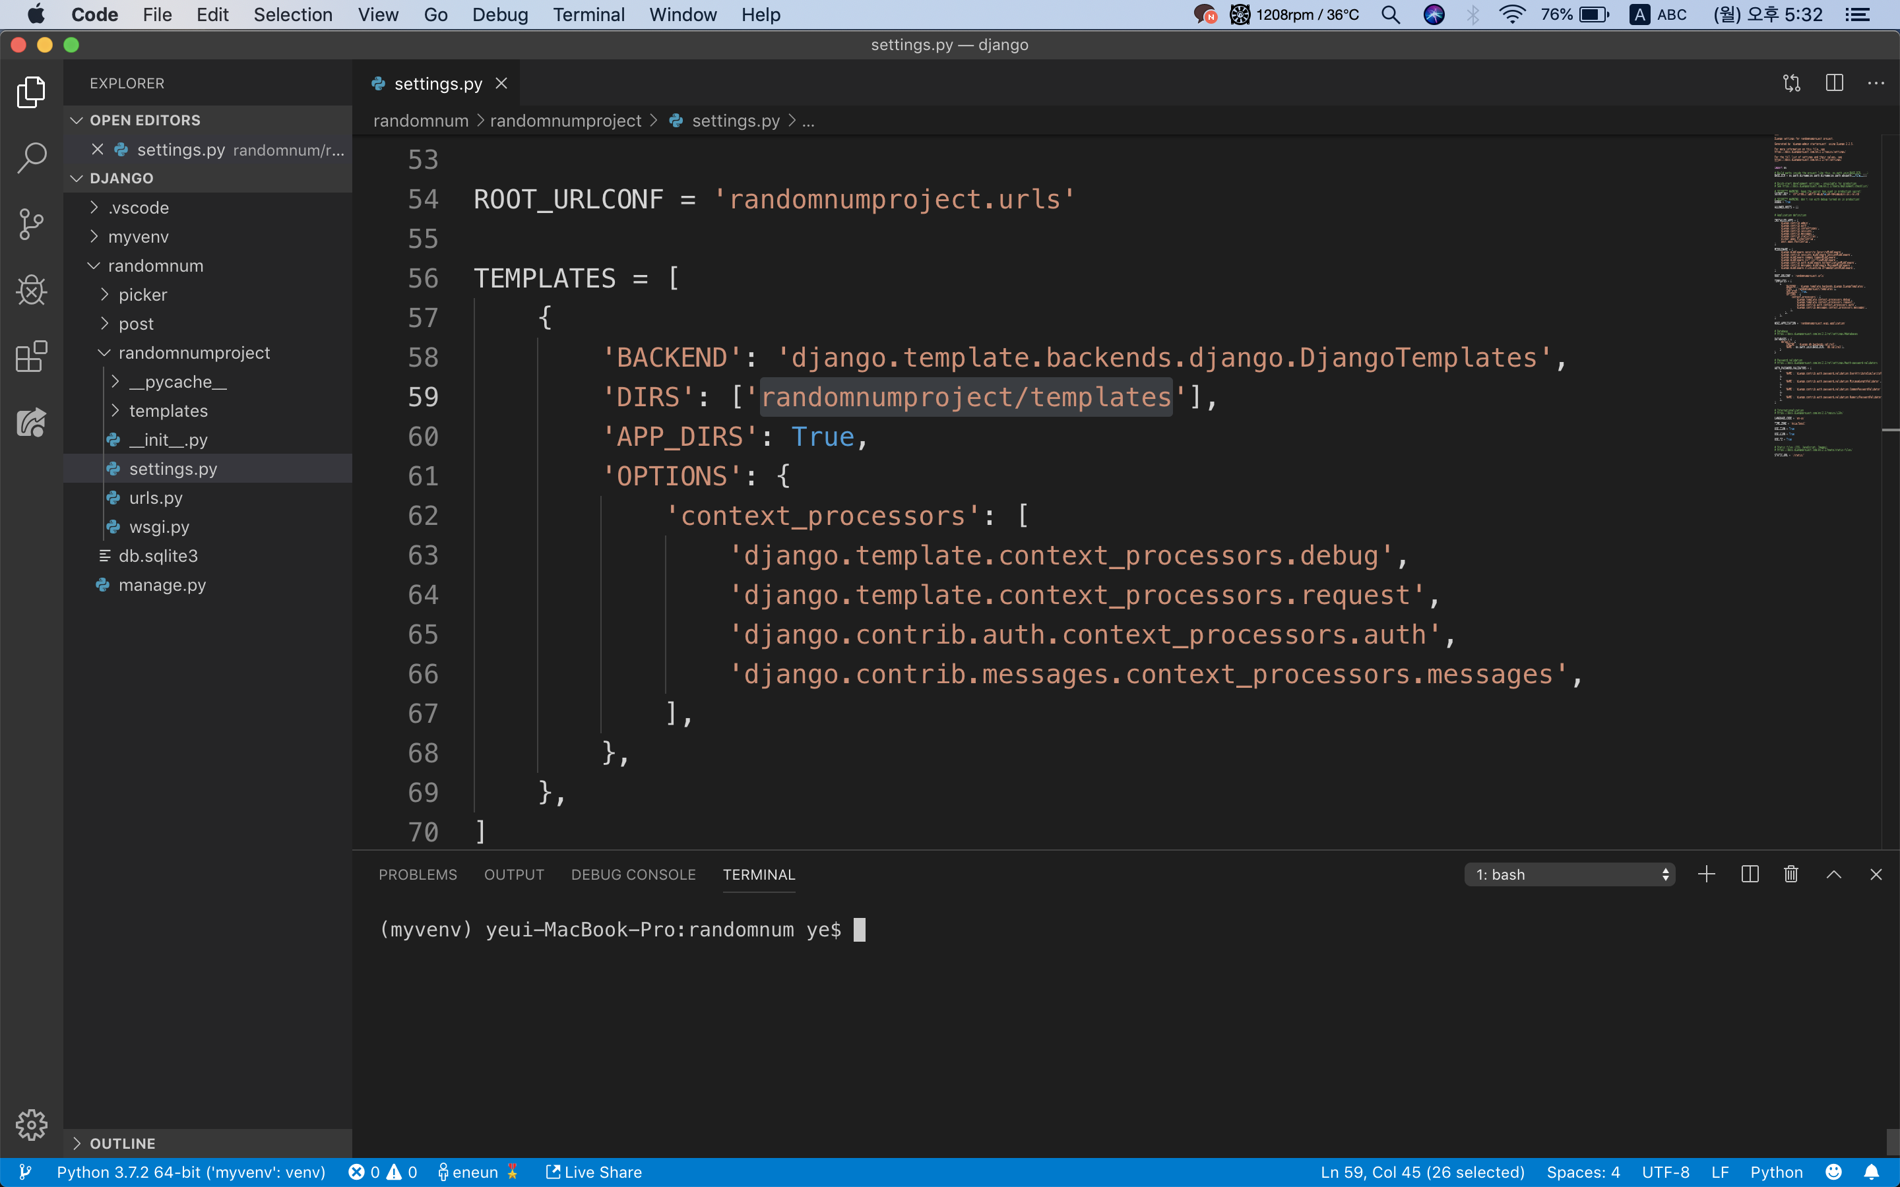Switch to the Problems tab
This screenshot has height=1187, width=1900.
(417, 874)
